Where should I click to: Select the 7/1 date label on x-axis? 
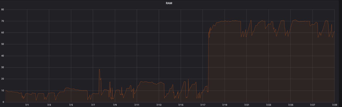27,105
